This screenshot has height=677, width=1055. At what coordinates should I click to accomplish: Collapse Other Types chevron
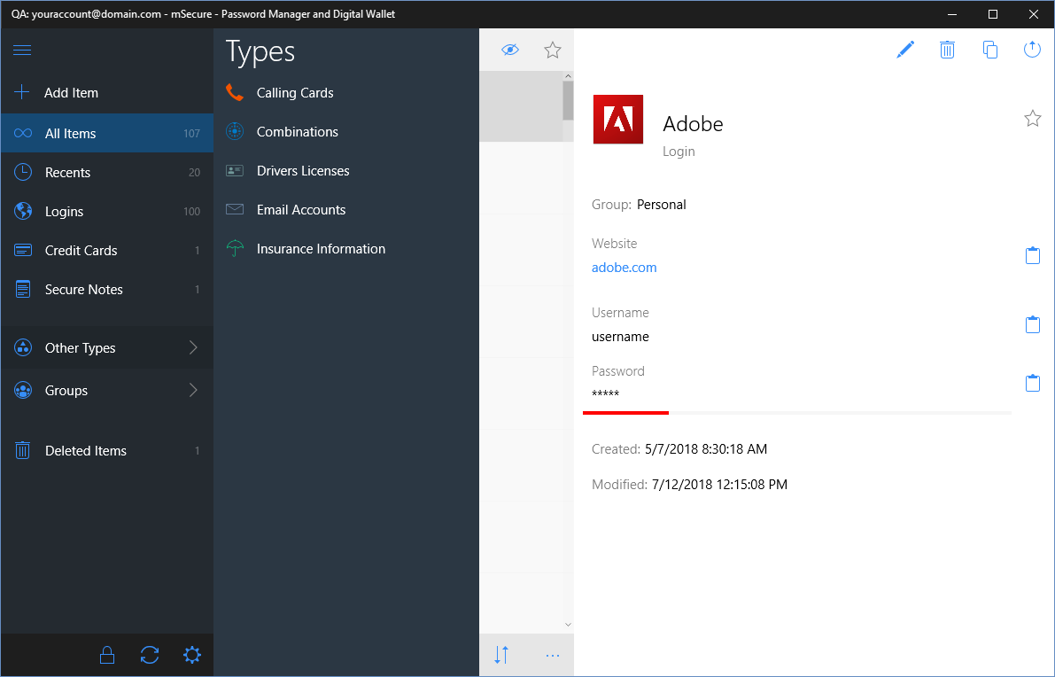[193, 347]
